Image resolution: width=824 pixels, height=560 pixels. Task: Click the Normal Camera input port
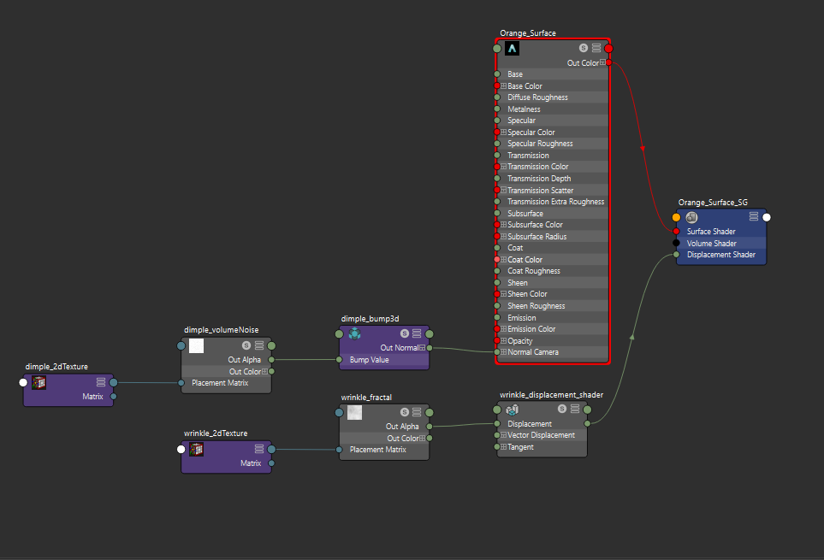pyautogui.click(x=497, y=352)
